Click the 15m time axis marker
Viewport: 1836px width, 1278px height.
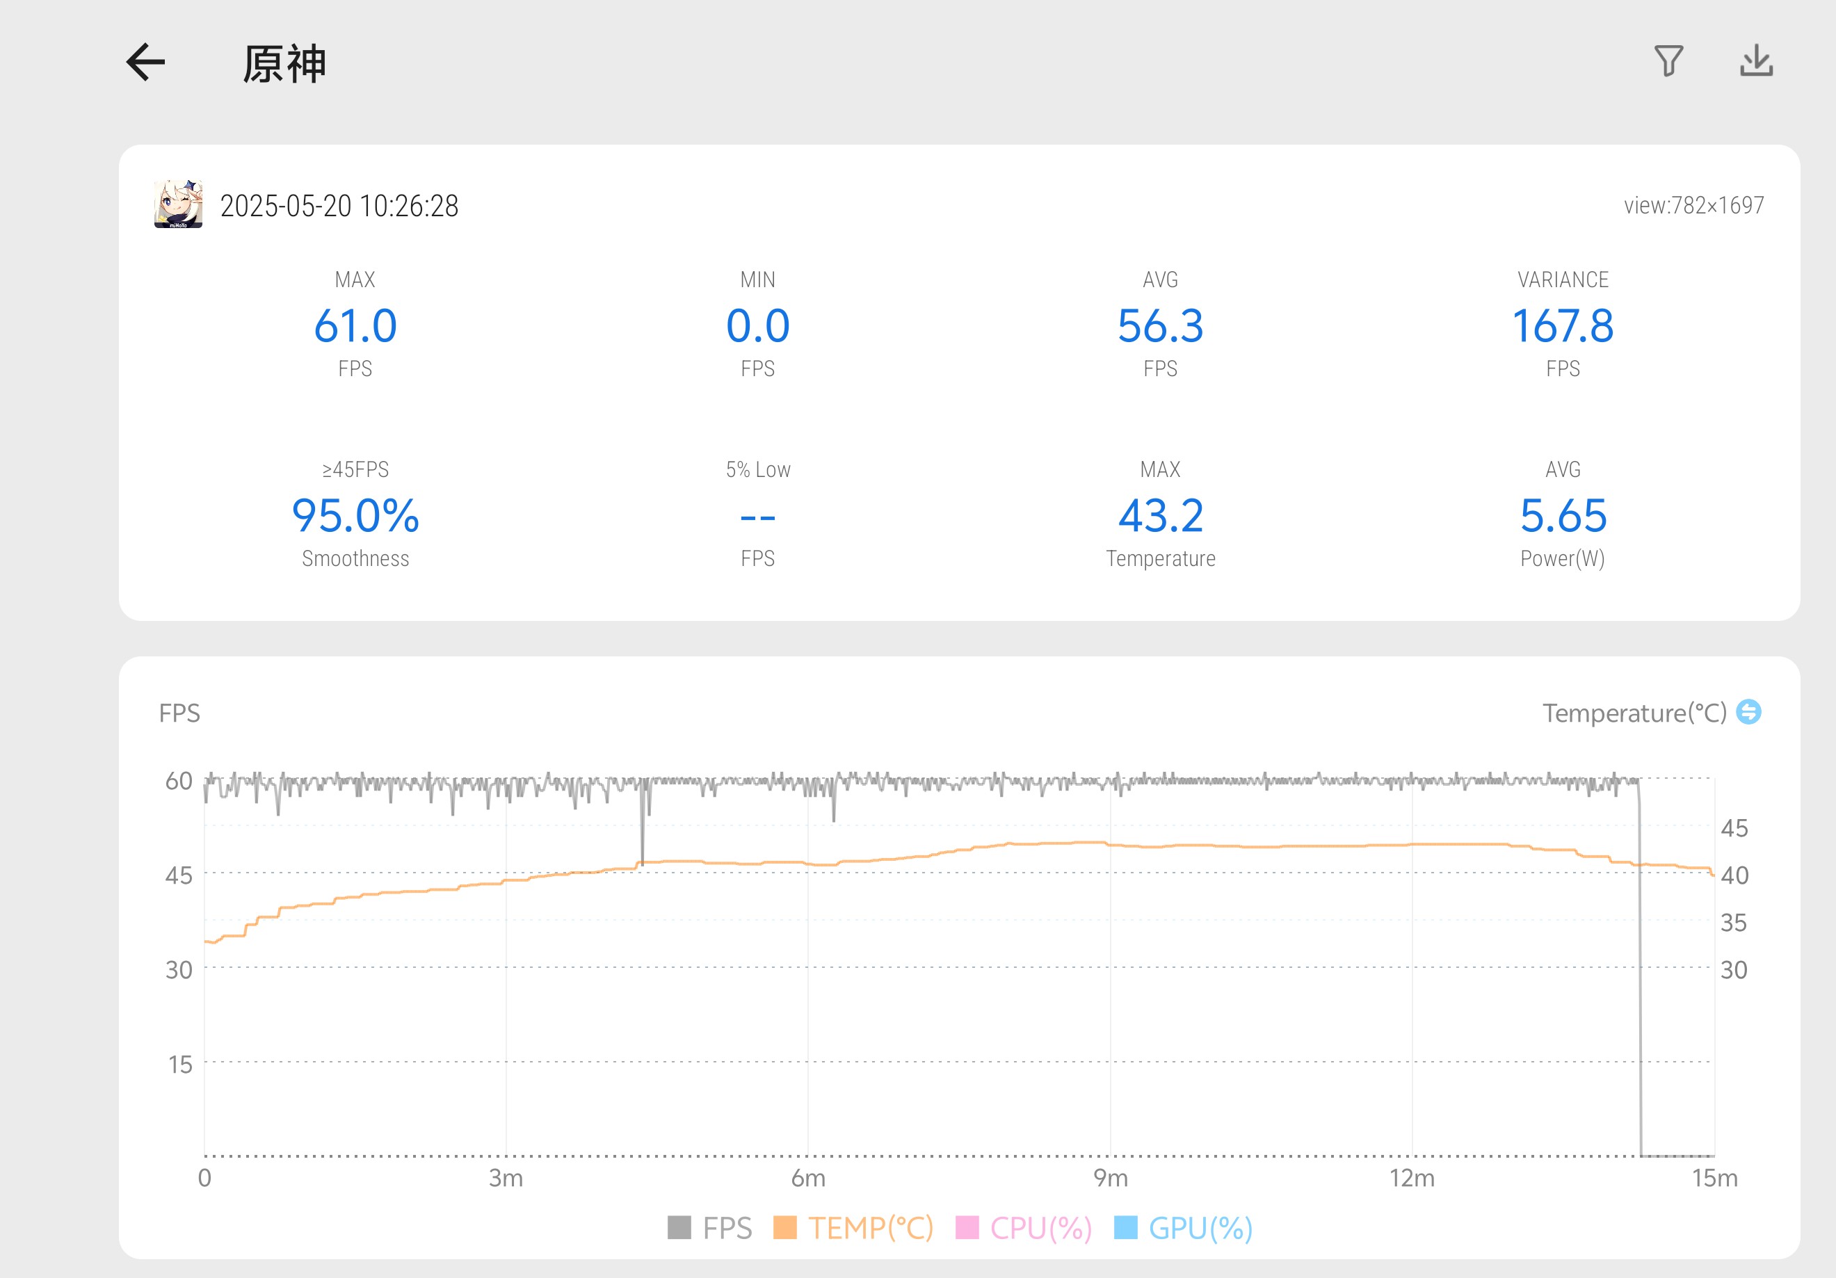pos(1714,1177)
